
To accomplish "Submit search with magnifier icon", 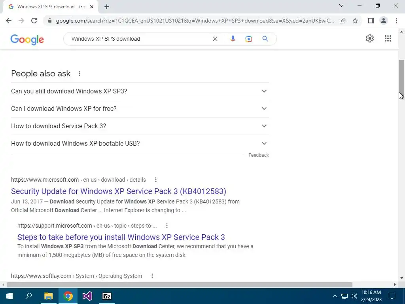I will [265, 39].
